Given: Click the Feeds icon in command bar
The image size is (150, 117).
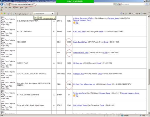Looking at the screenshot, I should (x=126, y=13).
